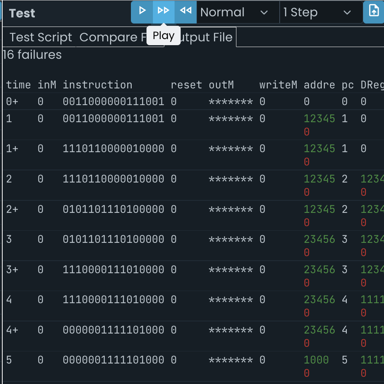Open the Normal speed dropdown

[x=235, y=12]
